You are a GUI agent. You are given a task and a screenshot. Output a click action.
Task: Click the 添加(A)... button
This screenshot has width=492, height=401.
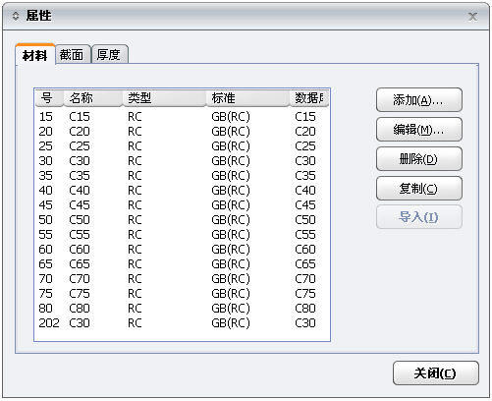point(419,100)
